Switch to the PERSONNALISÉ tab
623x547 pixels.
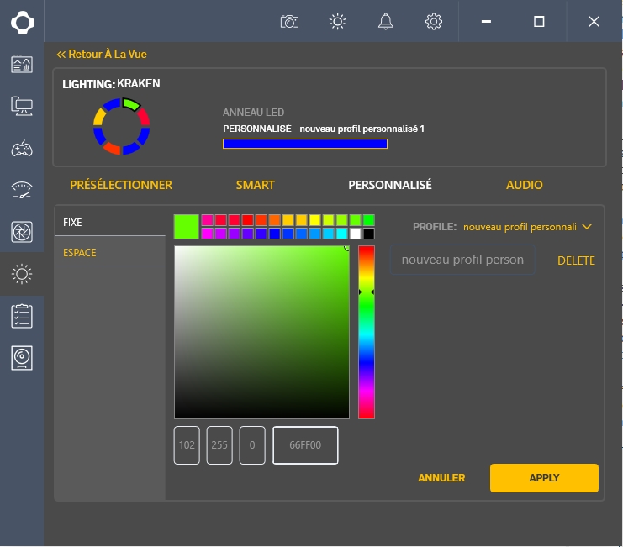[390, 185]
